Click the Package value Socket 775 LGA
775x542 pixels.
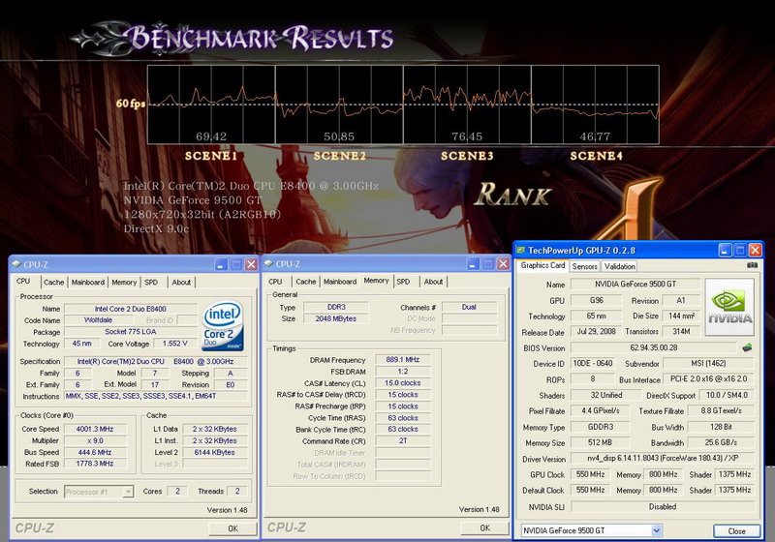tap(131, 332)
